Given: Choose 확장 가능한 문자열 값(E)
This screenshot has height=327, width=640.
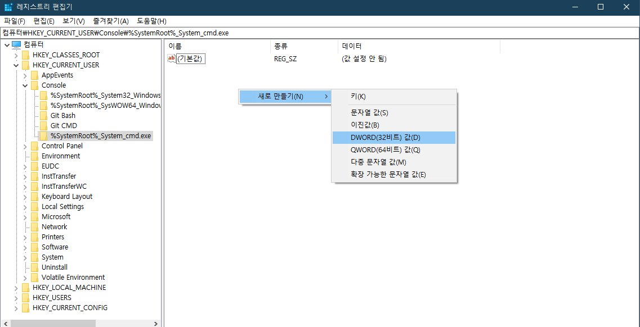Looking at the screenshot, I should [394, 175].
